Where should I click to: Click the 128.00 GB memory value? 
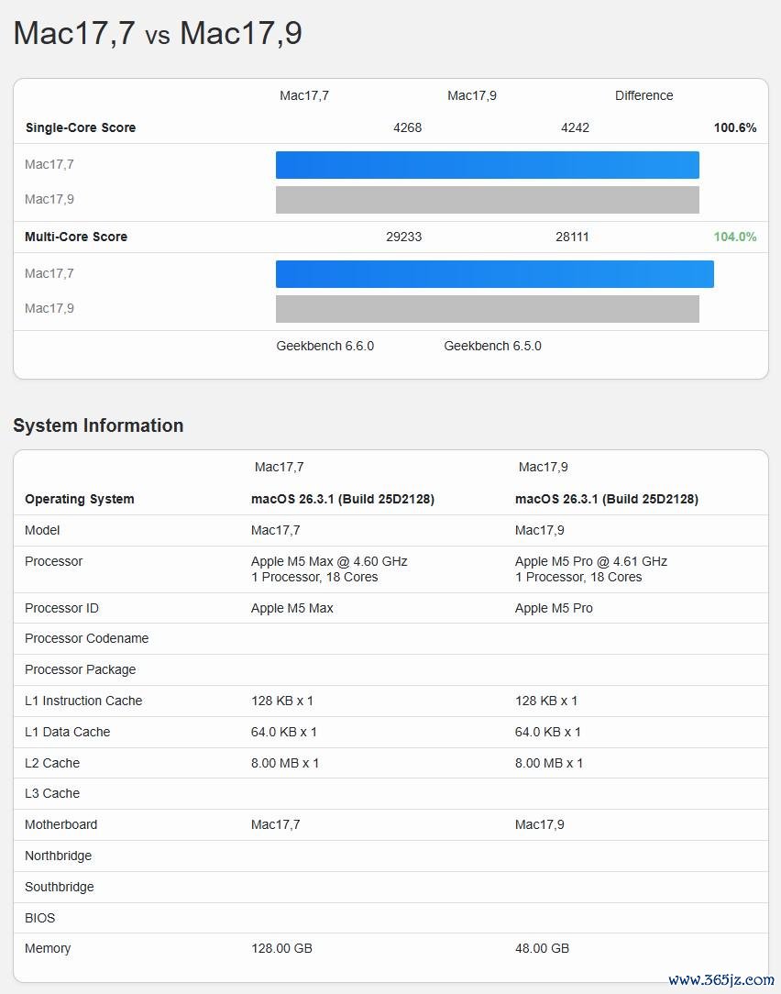(x=281, y=948)
